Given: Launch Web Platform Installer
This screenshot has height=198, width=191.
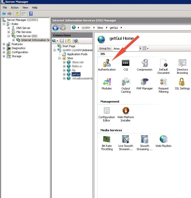Looking at the screenshot, I should click(126, 114).
